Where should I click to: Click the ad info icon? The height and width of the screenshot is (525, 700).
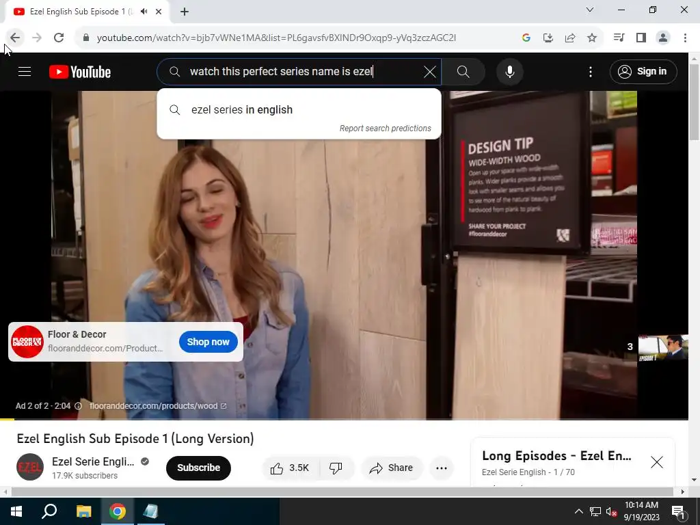tap(78, 406)
